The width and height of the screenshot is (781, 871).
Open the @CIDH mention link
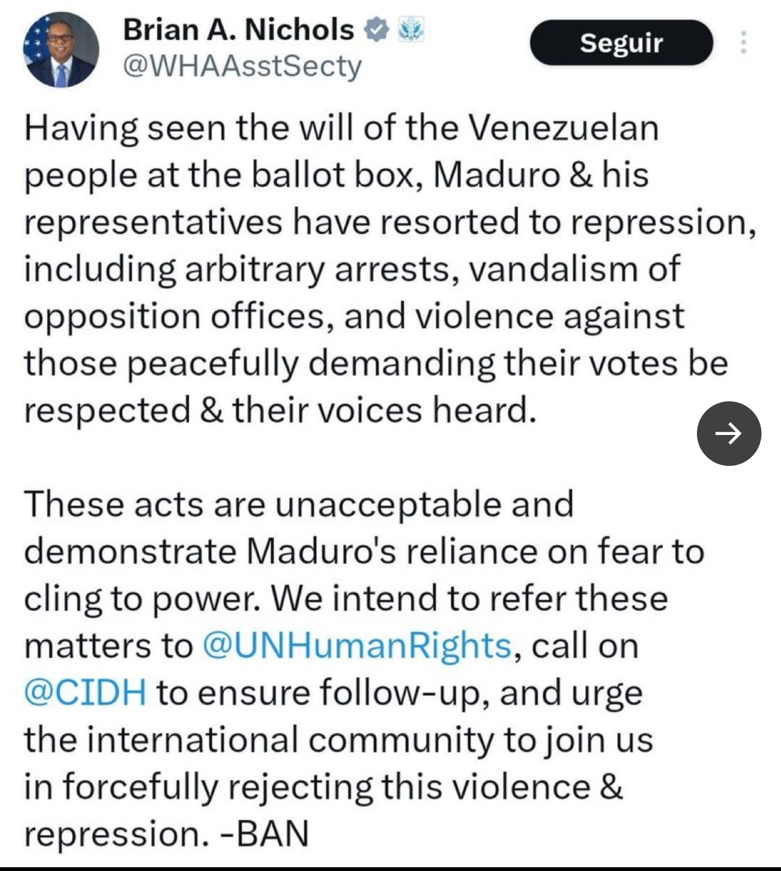pos(85,693)
